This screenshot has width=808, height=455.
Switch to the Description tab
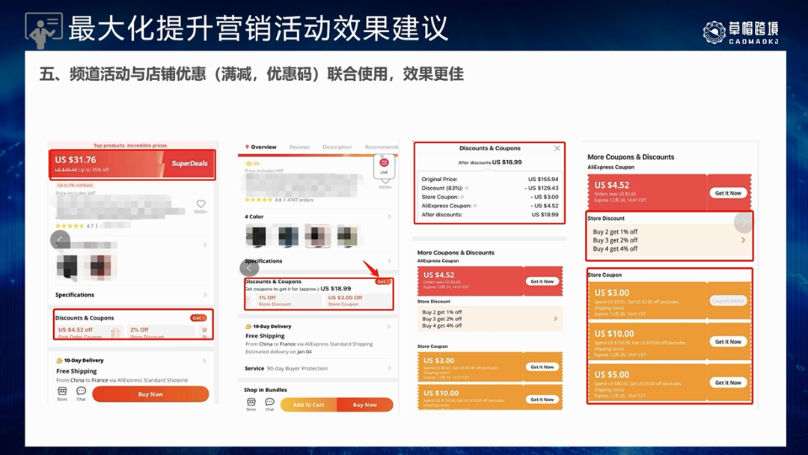tap(337, 147)
